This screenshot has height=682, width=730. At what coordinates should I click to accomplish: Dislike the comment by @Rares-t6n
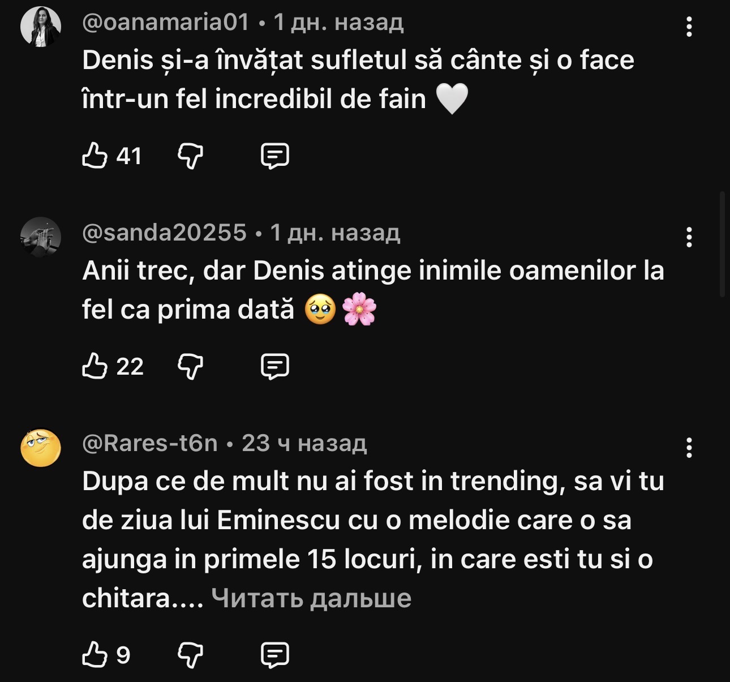pos(191,655)
